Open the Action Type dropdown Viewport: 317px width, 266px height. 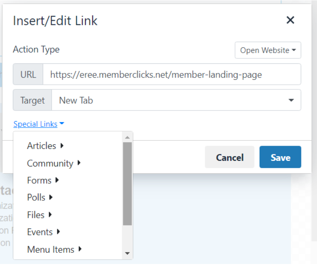point(268,50)
